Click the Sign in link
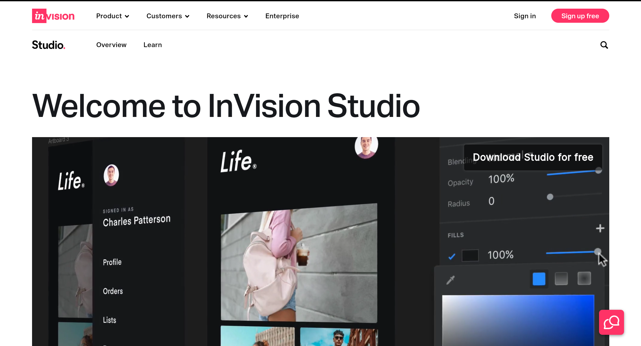641x346 pixels. pos(525,16)
